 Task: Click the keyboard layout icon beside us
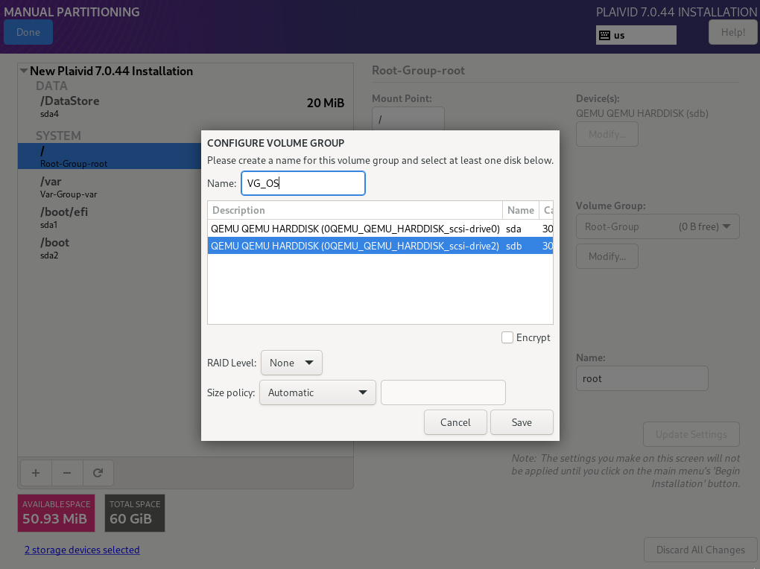604,36
